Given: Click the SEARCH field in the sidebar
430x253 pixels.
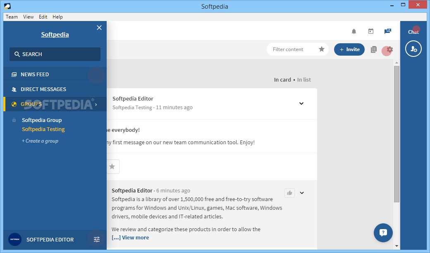Looking at the screenshot, I should click(x=55, y=54).
